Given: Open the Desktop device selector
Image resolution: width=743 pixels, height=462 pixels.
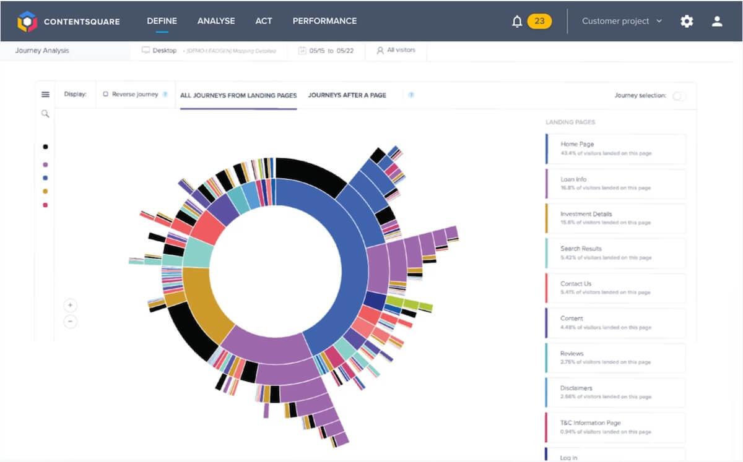Looking at the screenshot, I should coord(160,51).
